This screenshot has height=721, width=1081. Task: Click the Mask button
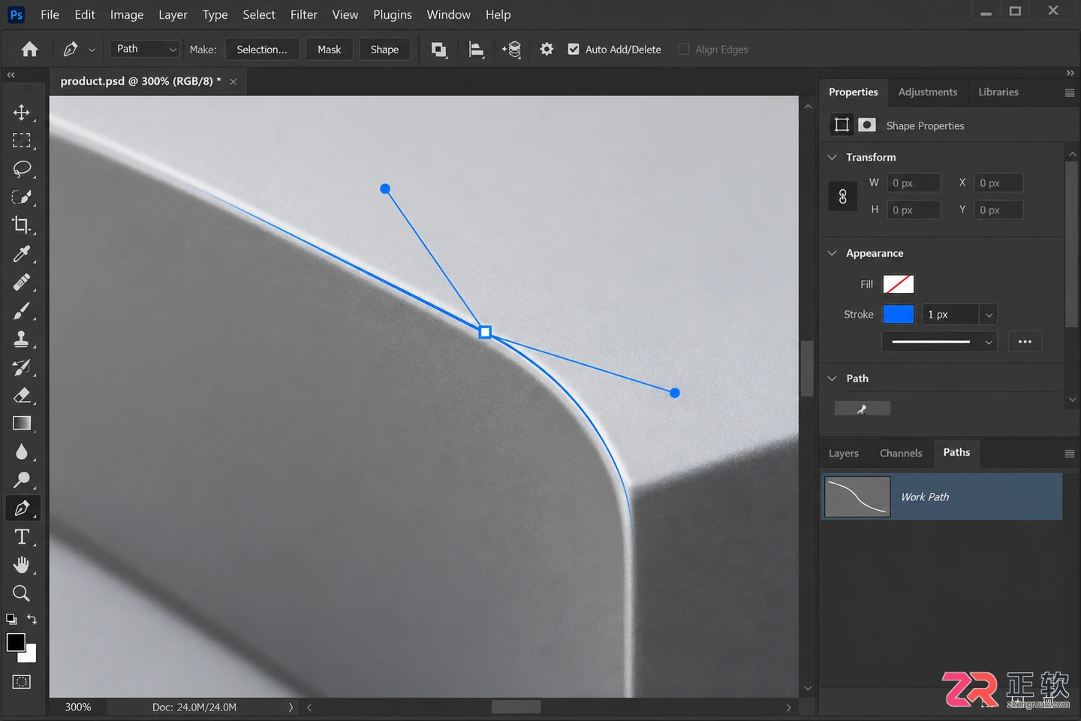coord(329,50)
